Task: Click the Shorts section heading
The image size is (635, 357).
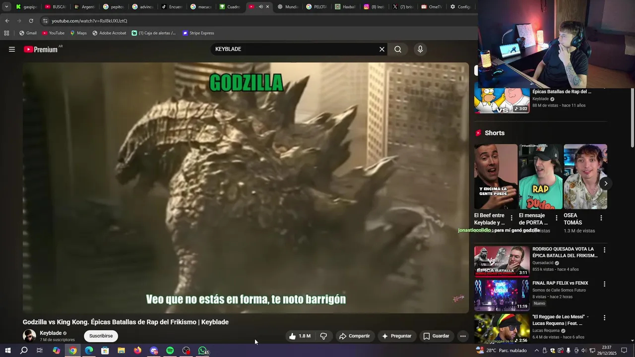Action: 495,133
